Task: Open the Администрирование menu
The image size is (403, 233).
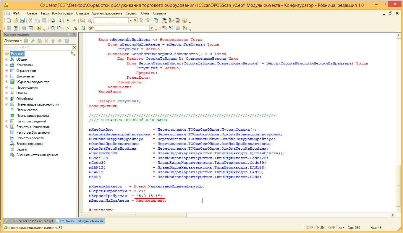Action: [107, 13]
